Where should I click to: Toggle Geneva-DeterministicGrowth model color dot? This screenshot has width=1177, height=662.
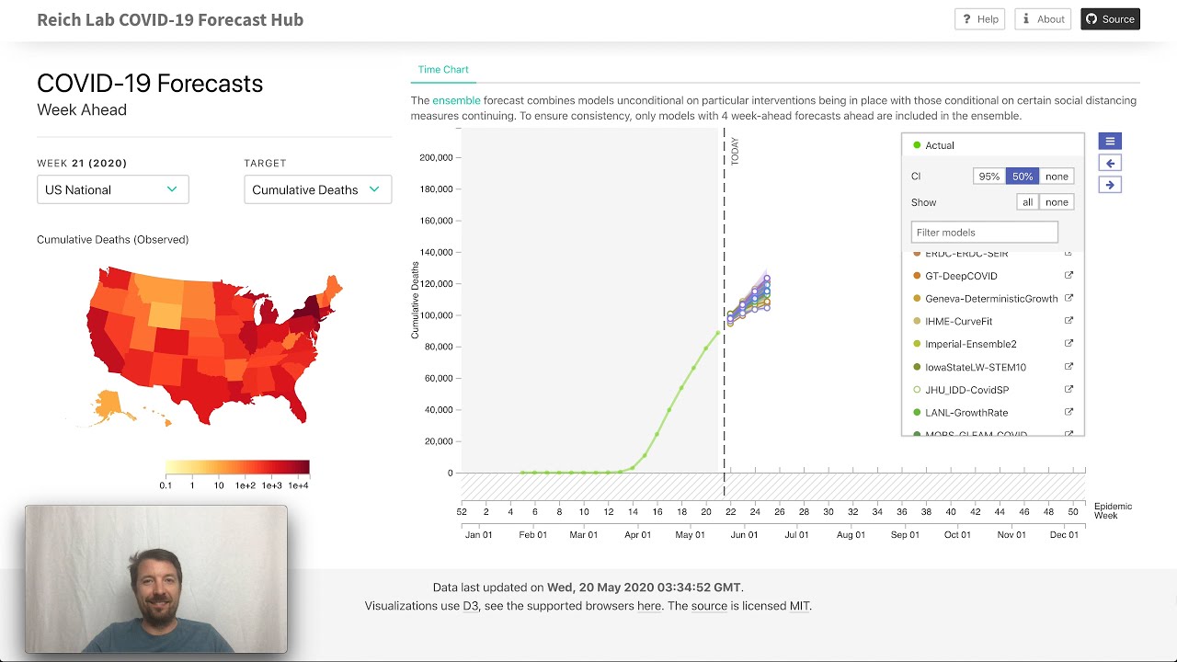click(917, 299)
